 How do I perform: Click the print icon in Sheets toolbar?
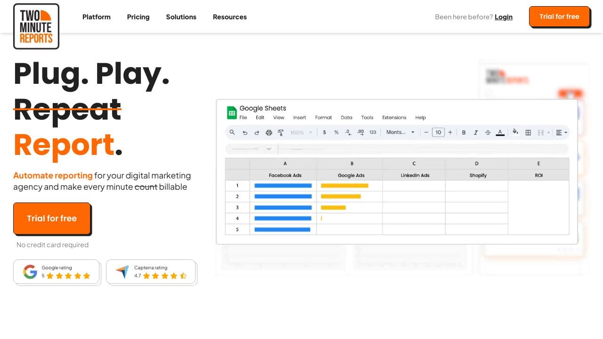269,132
